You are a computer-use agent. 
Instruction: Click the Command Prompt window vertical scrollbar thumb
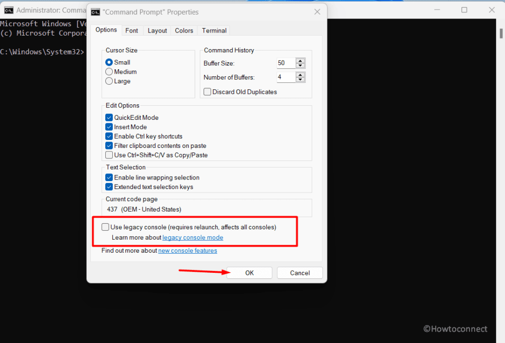pos(501,34)
